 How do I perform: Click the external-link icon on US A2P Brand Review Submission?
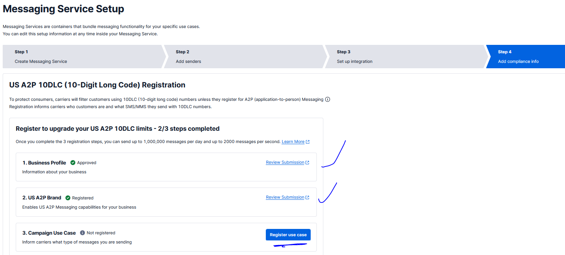pos(307,197)
